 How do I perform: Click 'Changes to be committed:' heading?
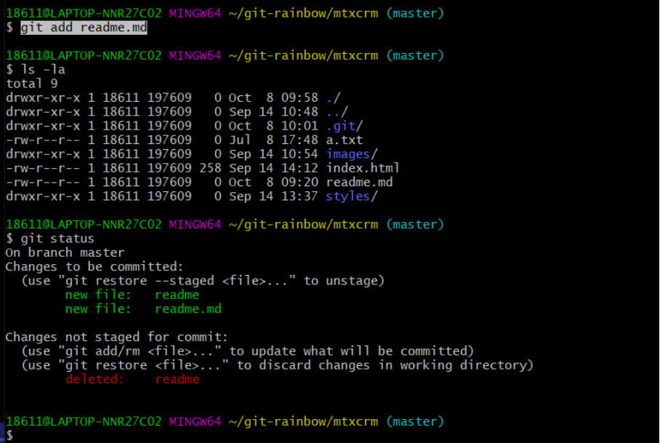(94, 266)
